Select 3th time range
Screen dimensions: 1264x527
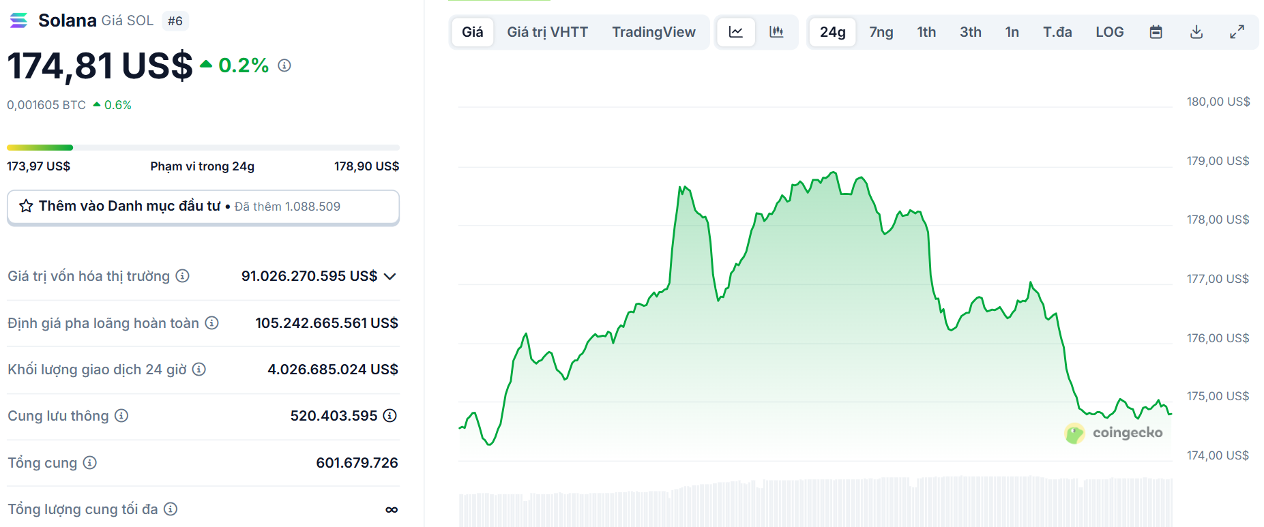(x=971, y=32)
